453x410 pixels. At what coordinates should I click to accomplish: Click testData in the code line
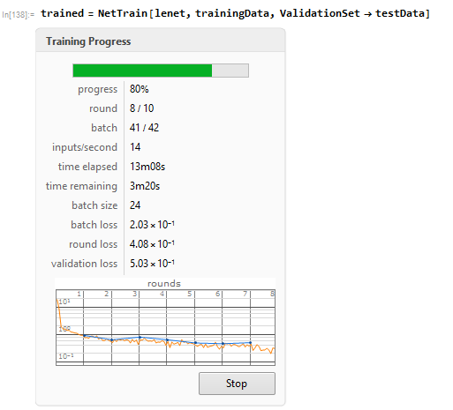click(x=400, y=13)
